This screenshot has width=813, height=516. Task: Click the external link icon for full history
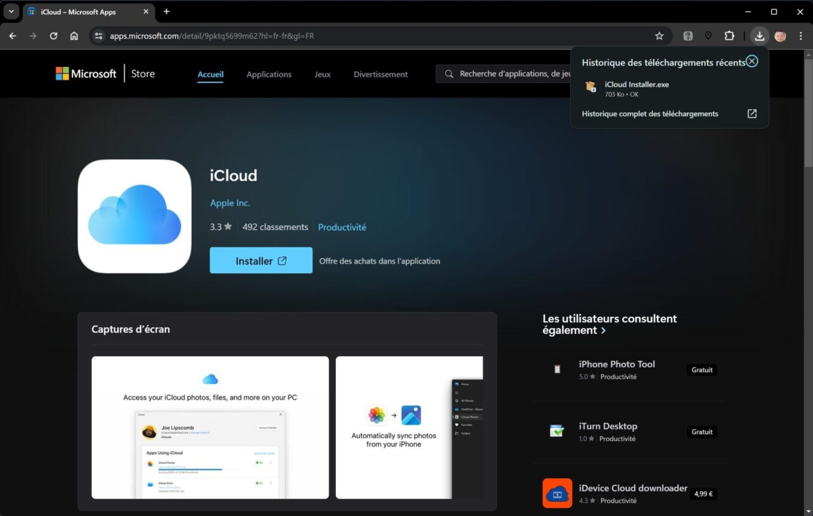pyautogui.click(x=752, y=114)
